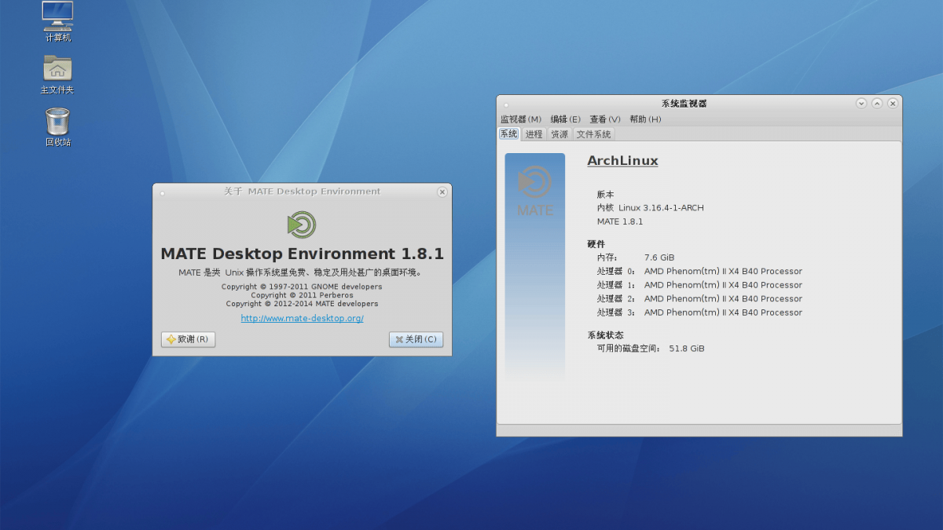Close the About MATE dialog via titlebar X
The height and width of the screenshot is (530, 943).
coord(442,192)
